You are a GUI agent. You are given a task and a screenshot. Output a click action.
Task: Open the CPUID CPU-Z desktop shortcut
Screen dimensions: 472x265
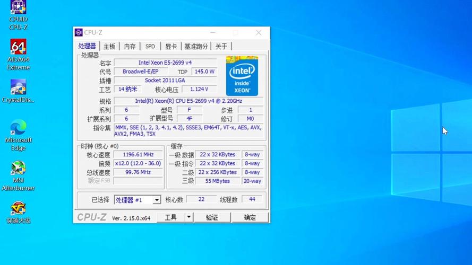pyautogui.click(x=18, y=15)
